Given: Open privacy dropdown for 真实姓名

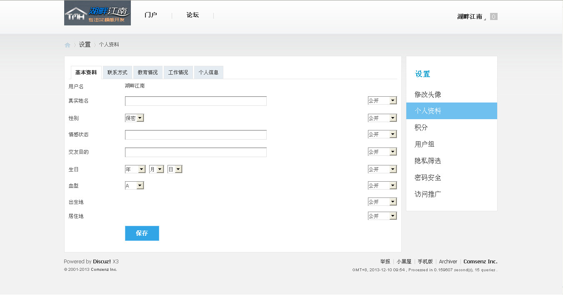Looking at the screenshot, I should (383, 100).
